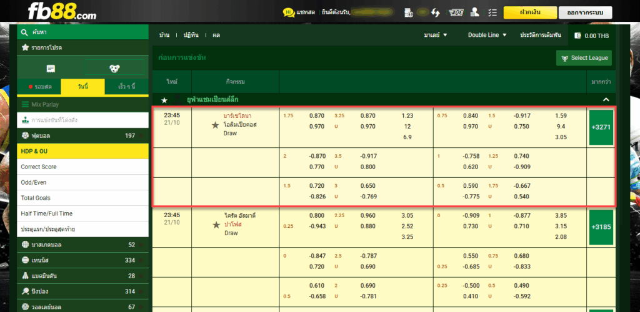Click the basketball icon in sidebar

(x=25, y=245)
